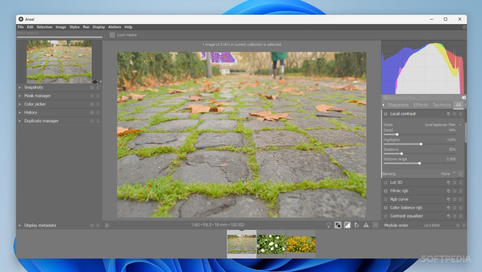This screenshot has height=272, width=482.
Task: Toggle raw overexposed indicator
Action: (x=338, y=225)
